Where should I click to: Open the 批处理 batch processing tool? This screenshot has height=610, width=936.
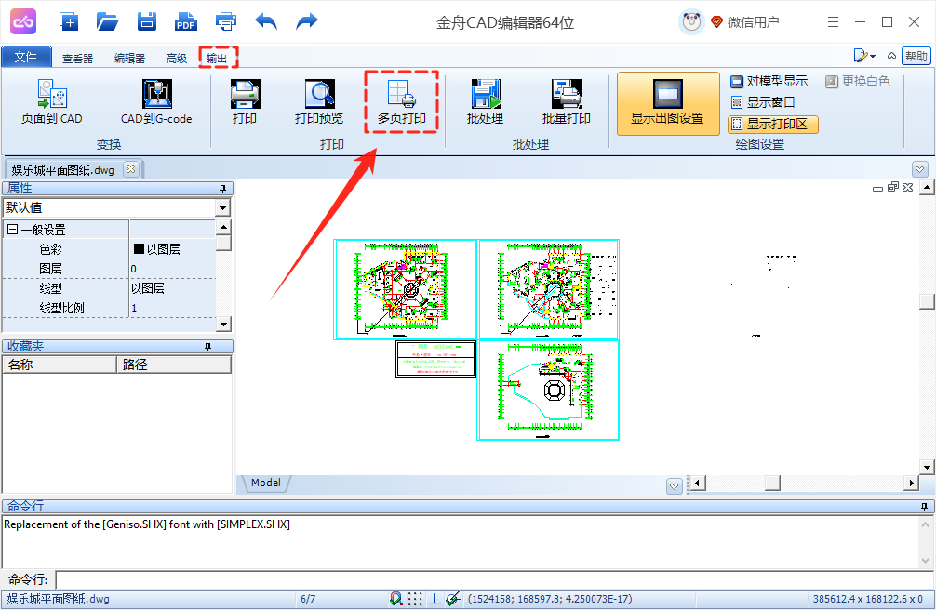pos(486,102)
